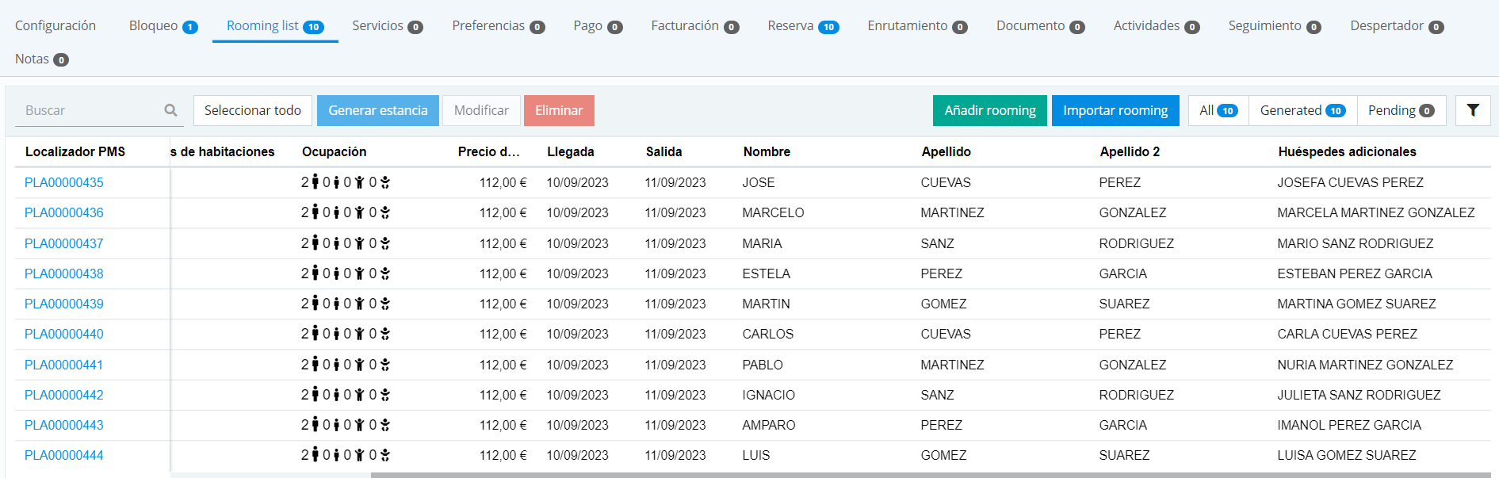This screenshot has width=1499, height=478.
Task: Show only Generated roomings
Action: point(1302,110)
